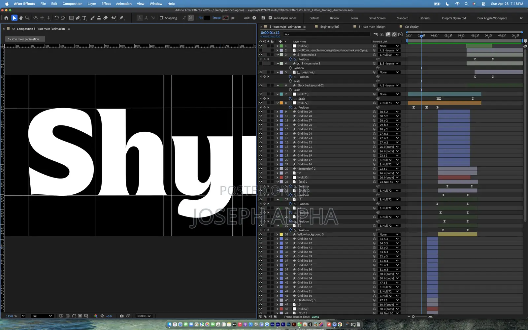This screenshot has height=330, width=528.
Task: Take a snapshot with the camera icon
Action: coord(121,316)
